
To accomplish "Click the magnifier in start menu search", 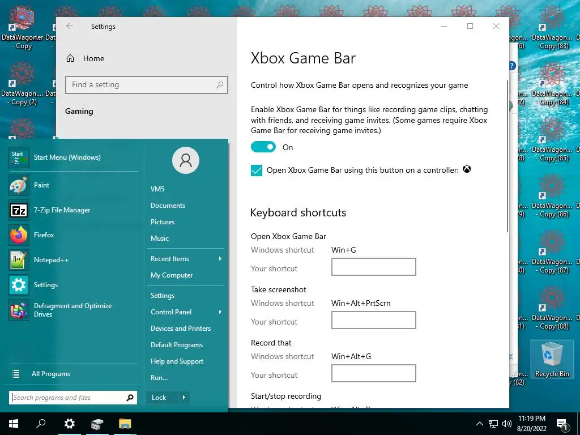I will point(130,398).
